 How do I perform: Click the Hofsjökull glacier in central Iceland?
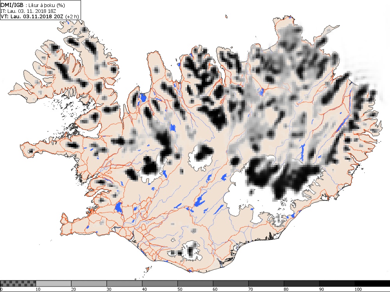tap(201, 157)
